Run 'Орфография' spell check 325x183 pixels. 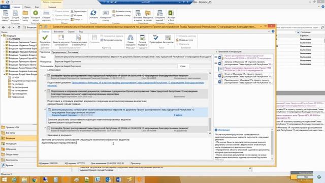(155, 39)
